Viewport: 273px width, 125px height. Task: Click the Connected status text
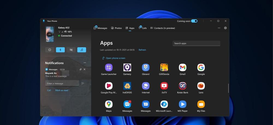click(x=66, y=36)
